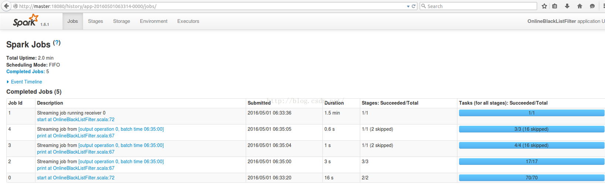The image size is (605, 194).
Task: Open the Jobs tab
Action: click(72, 21)
